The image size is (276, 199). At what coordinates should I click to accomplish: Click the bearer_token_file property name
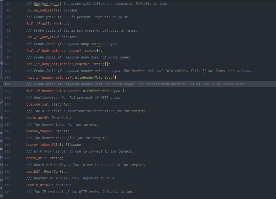(43, 145)
